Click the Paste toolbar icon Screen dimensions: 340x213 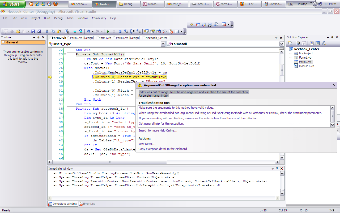[59, 31]
